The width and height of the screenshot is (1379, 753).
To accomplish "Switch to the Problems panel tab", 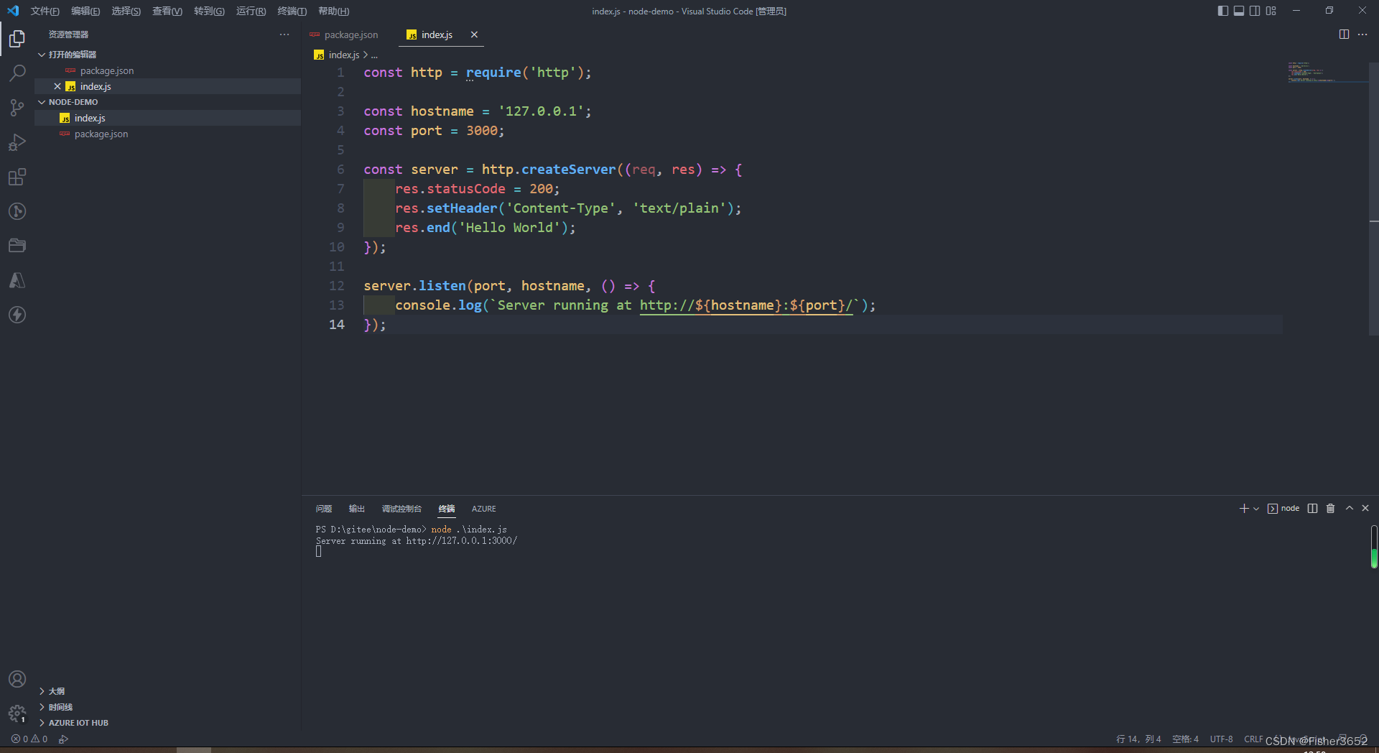I will pyautogui.click(x=324, y=509).
